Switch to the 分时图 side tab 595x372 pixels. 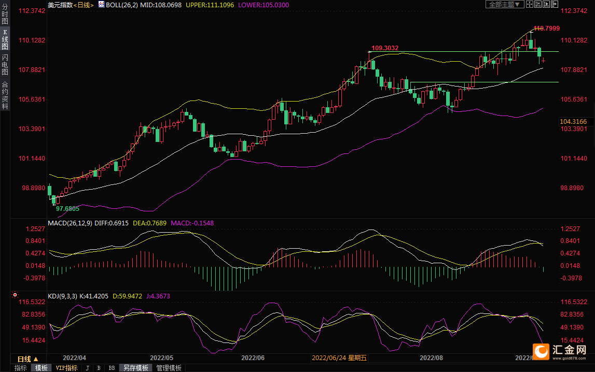click(5, 13)
